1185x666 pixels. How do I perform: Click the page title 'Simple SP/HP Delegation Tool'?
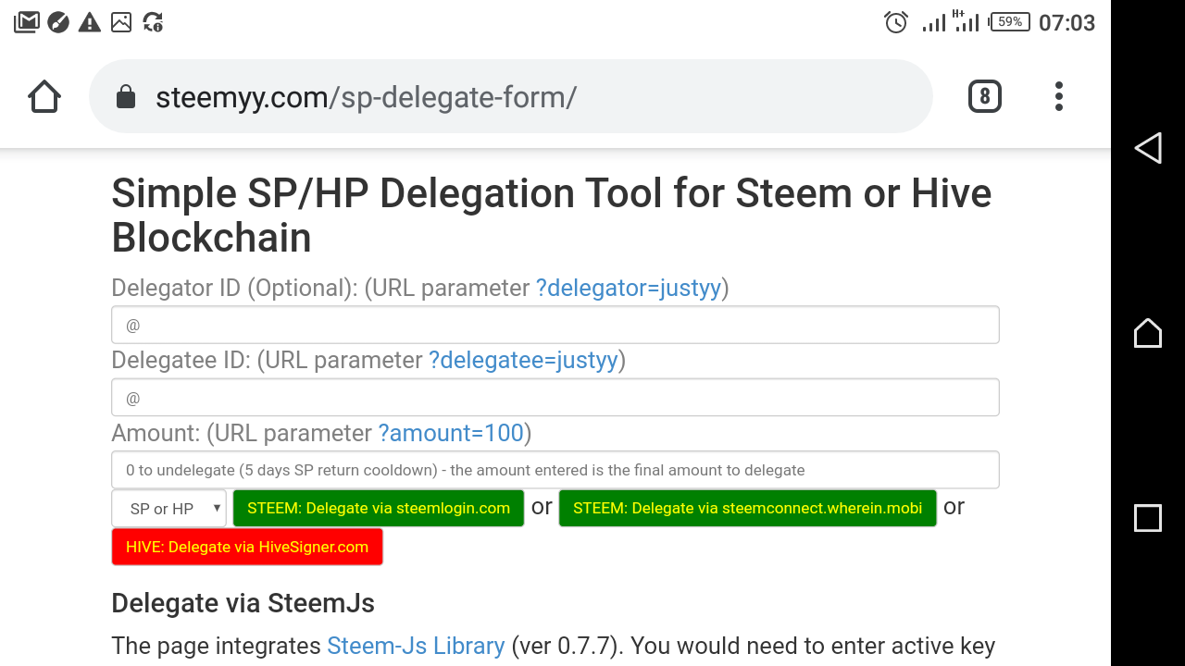point(387,193)
